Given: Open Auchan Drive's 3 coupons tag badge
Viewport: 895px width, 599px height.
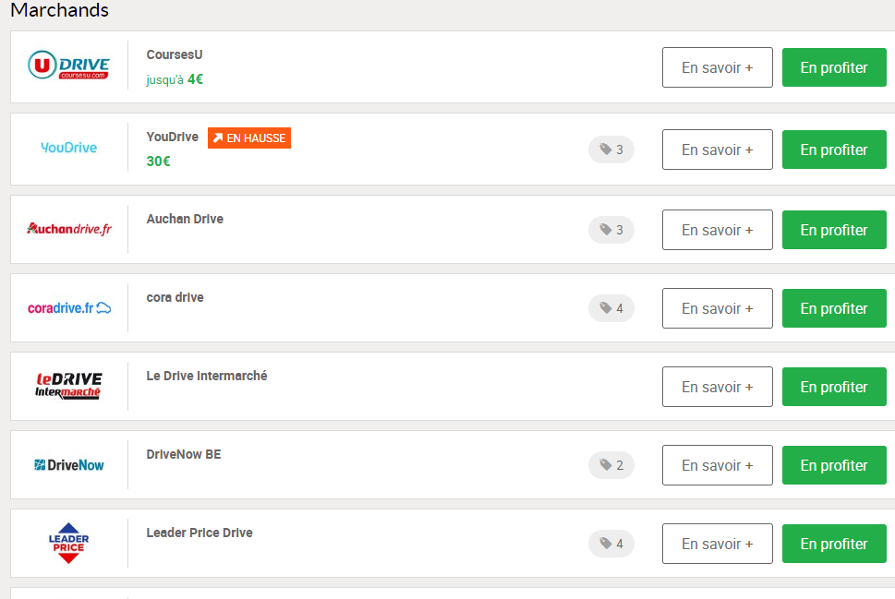Looking at the screenshot, I should (611, 230).
